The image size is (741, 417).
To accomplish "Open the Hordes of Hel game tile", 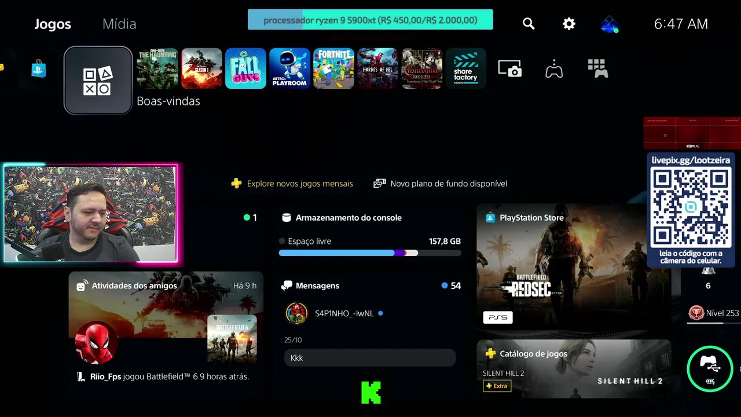I will point(377,68).
